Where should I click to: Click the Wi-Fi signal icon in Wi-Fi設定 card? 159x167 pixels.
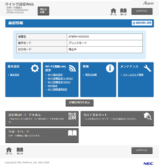pyautogui.click(x=73, y=68)
